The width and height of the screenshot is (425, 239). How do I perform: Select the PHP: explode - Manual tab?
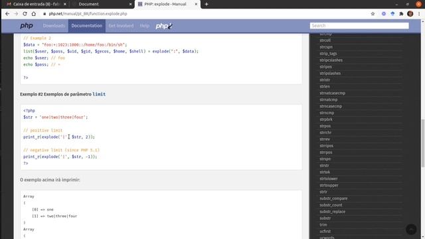(167, 4)
